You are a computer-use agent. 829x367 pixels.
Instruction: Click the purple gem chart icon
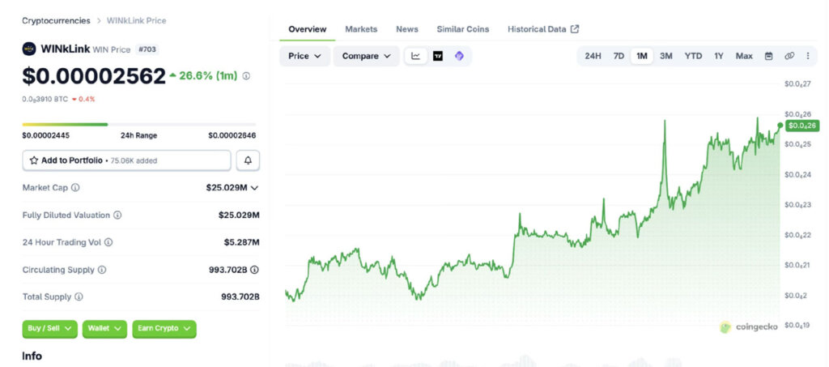459,56
